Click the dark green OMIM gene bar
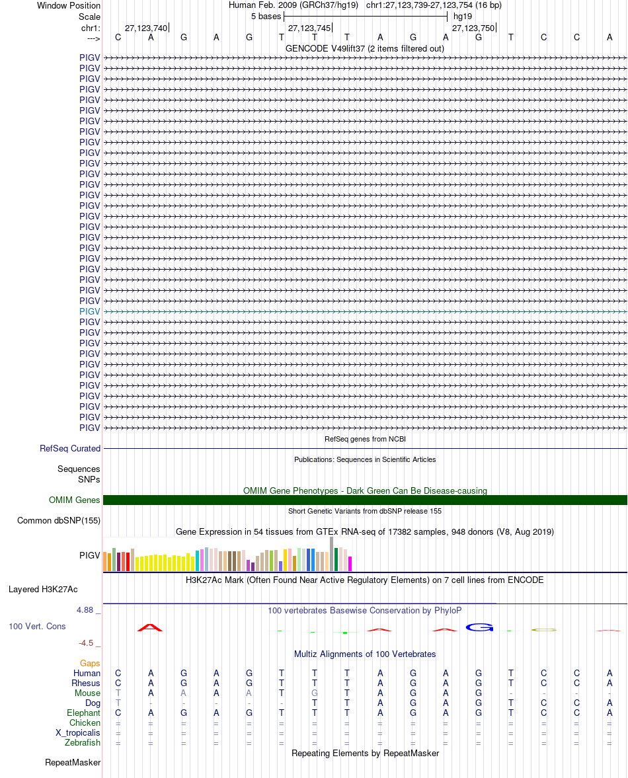This screenshot has width=628, height=778. click(x=365, y=500)
